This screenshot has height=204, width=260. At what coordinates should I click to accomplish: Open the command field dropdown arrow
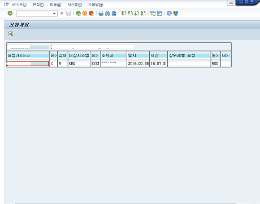54,14
